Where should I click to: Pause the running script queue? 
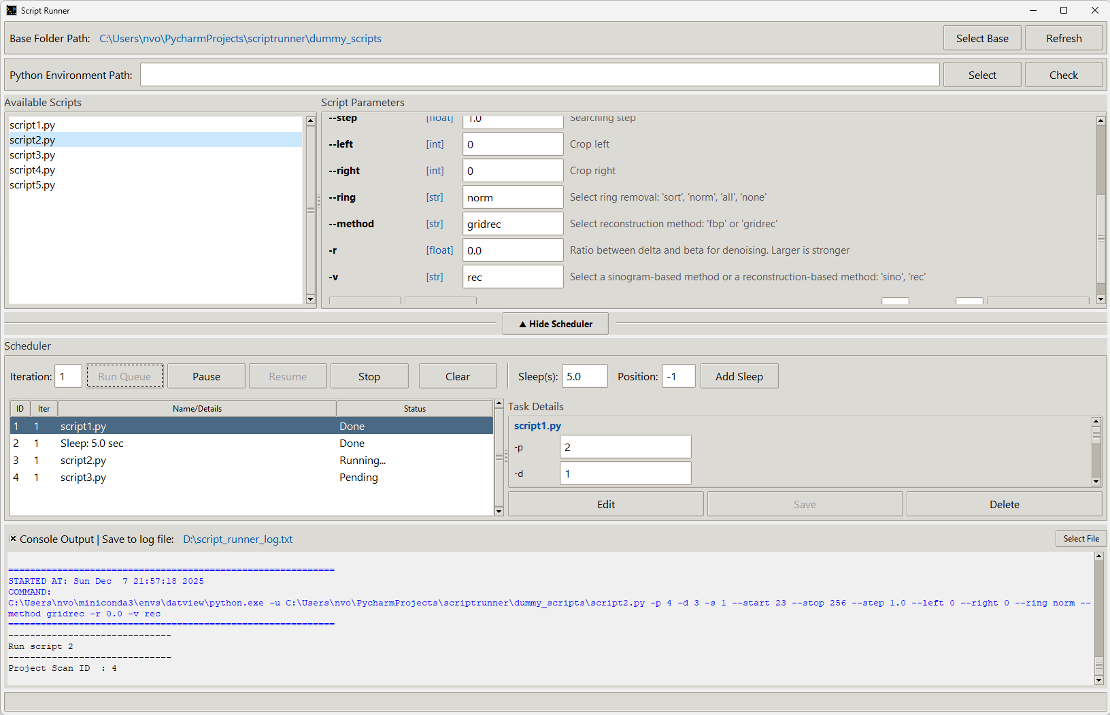click(x=205, y=376)
